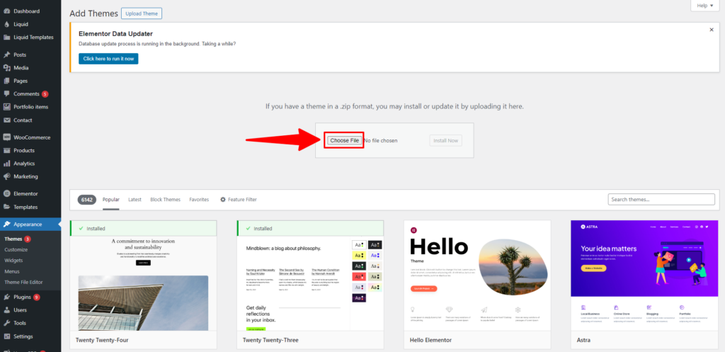725x352 pixels.
Task: Click the Liquid droplet icon
Action: tap(6, 24)
